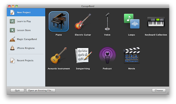The width and height of the screenshot is (176, 104).
Task: Confirm with the Choose button
Action: coord(159,90)
